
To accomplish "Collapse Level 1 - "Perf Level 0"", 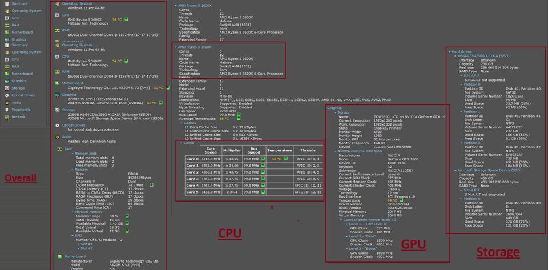I will coord(346,224).
